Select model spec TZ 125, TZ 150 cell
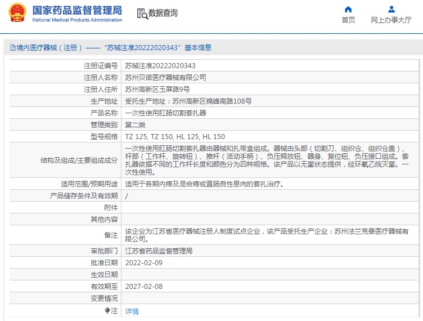This screenshot has height=321, width=423. (175, 137)
